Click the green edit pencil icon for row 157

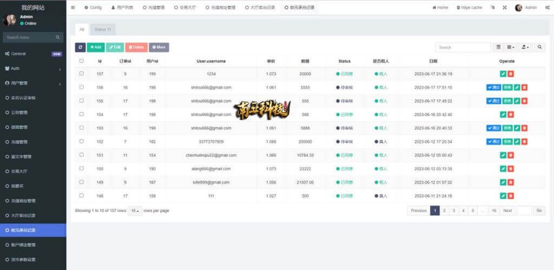tap(503, 74)
